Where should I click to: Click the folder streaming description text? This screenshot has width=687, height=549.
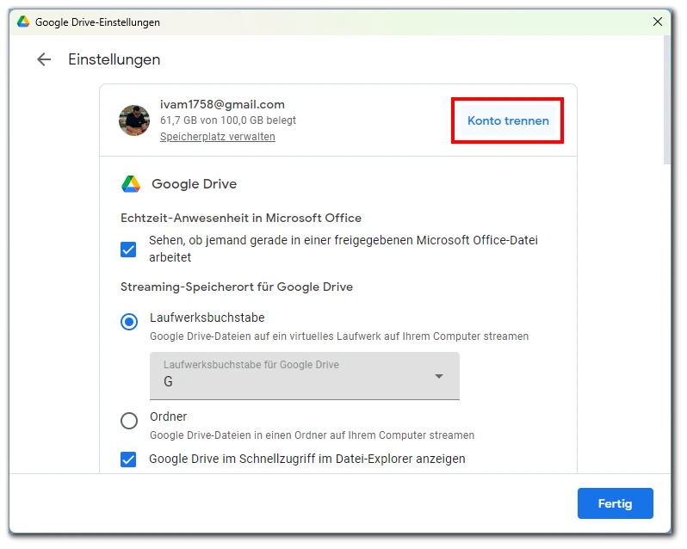tap(312, 435)
